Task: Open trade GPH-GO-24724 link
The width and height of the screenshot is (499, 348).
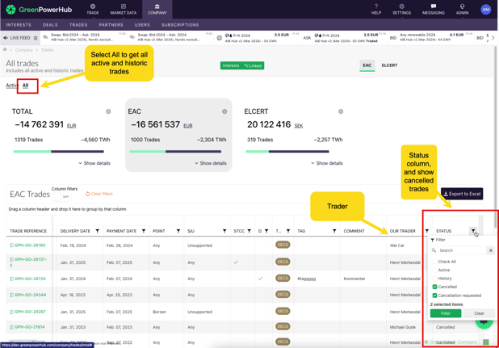Action: coord(30,279)
